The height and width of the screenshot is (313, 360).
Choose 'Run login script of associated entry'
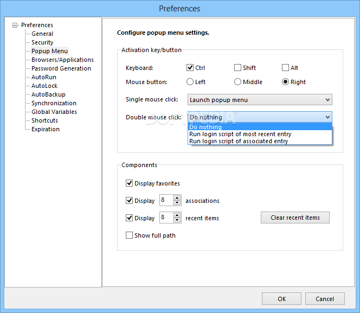coord(238,141)
